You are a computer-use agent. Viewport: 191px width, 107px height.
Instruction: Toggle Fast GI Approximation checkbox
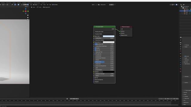coord(185,90)
